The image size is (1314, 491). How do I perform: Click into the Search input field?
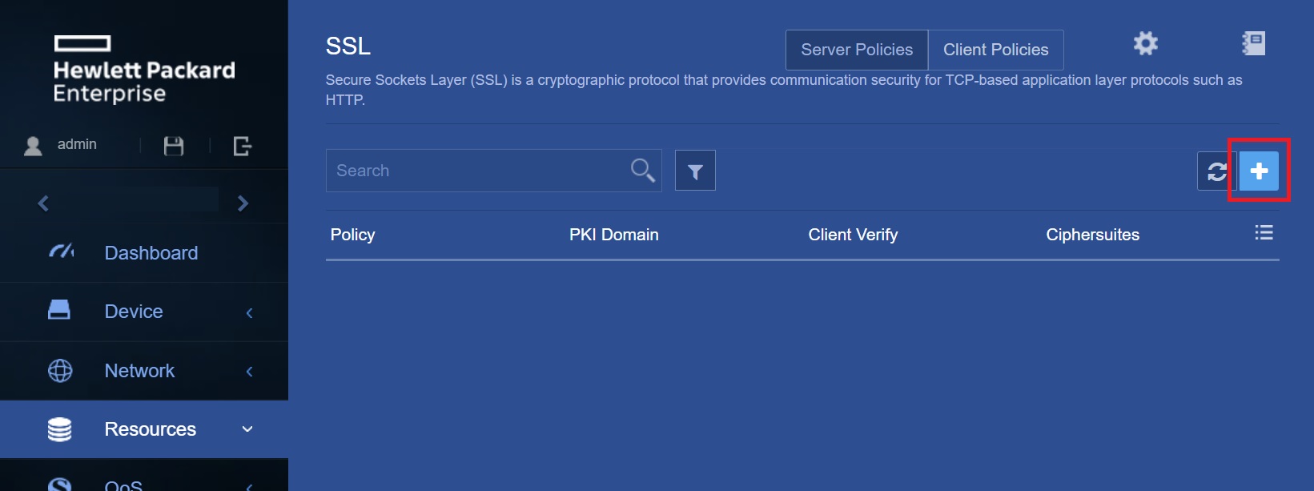click(476, 171)
